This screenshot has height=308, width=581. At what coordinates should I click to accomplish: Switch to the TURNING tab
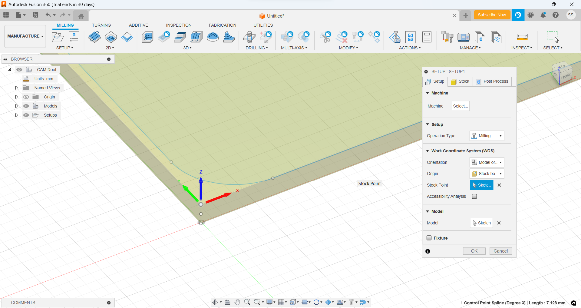tap(101, 25)
